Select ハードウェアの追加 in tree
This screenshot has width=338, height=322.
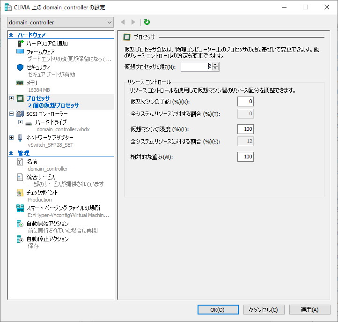click(47, 44)
